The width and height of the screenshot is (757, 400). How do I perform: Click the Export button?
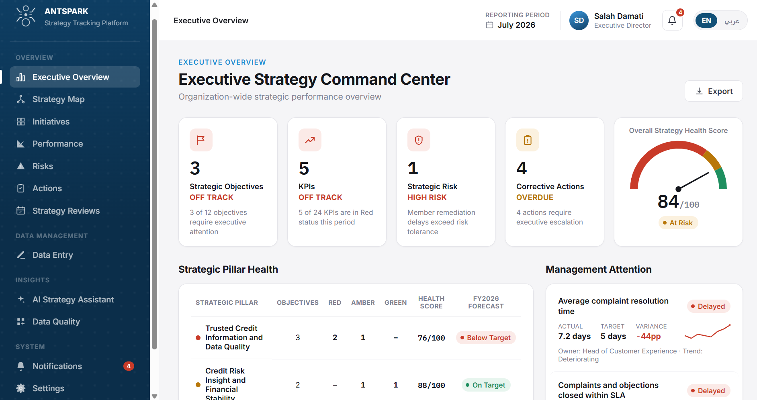(714, 91)
